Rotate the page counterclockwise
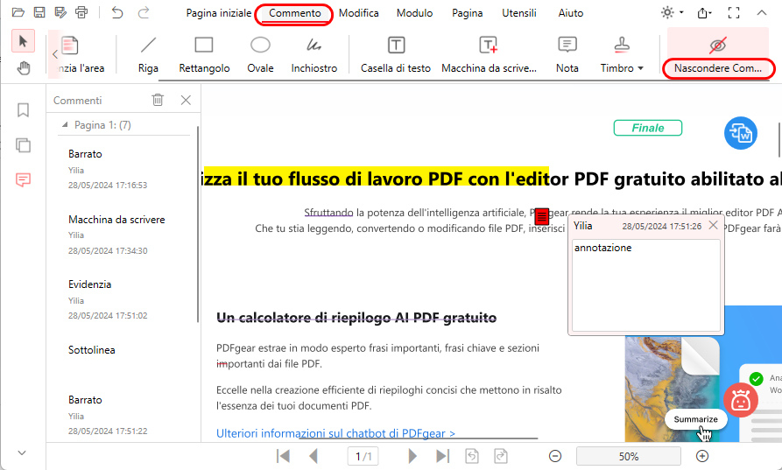 click(x=472, y=455)
